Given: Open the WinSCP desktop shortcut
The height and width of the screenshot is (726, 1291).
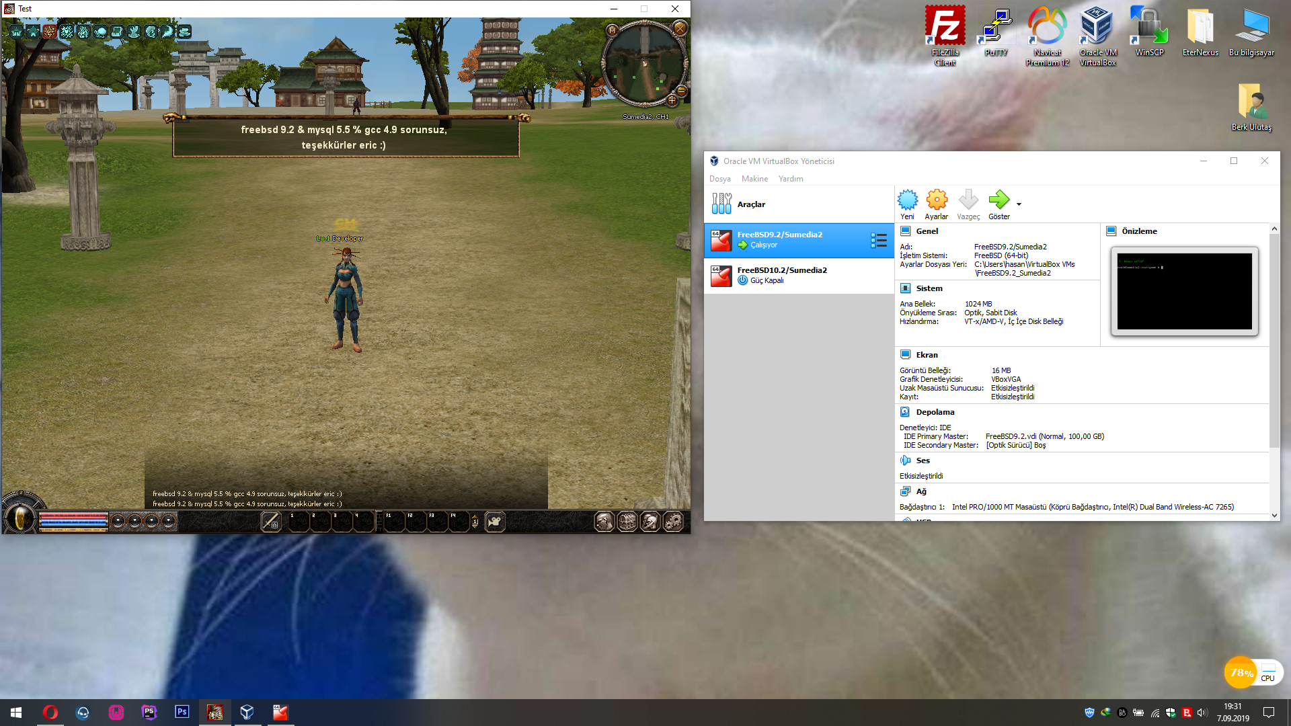Looking at the screenshot, I should pyautogui.click(x=1149, y=32).
